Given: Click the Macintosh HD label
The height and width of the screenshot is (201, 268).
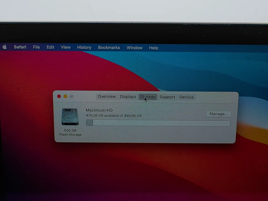Looking at the screenshot, I should click(99, 110).
